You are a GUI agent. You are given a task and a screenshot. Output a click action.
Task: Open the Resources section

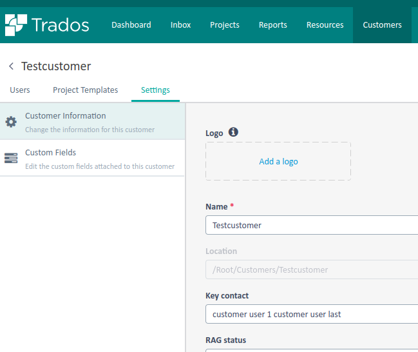(x=325, y=24)
